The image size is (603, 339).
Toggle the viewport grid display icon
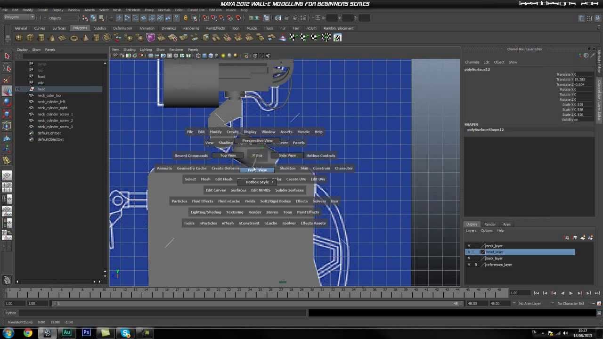tap(151, 56)
